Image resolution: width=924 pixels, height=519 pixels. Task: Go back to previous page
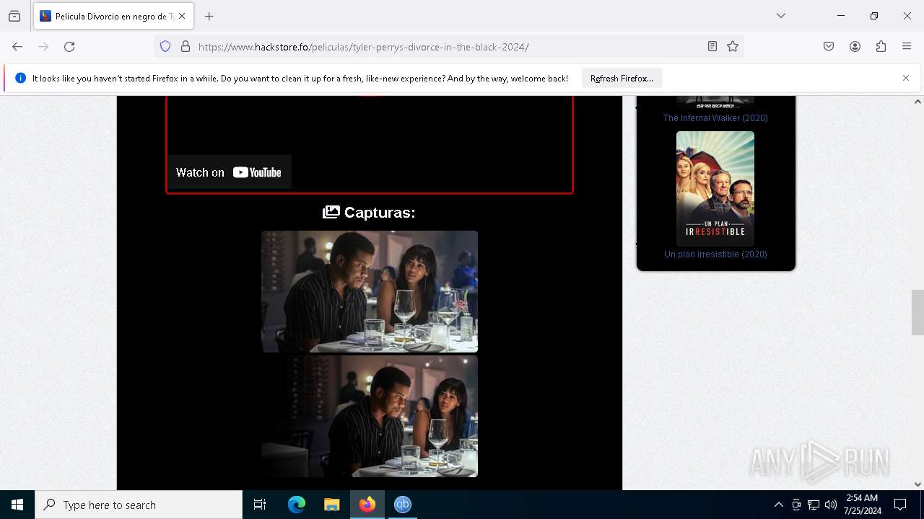coord(17,47)
